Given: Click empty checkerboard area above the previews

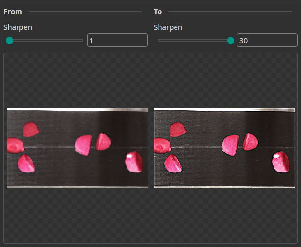Looking at the screenshot, I should 150,80.
